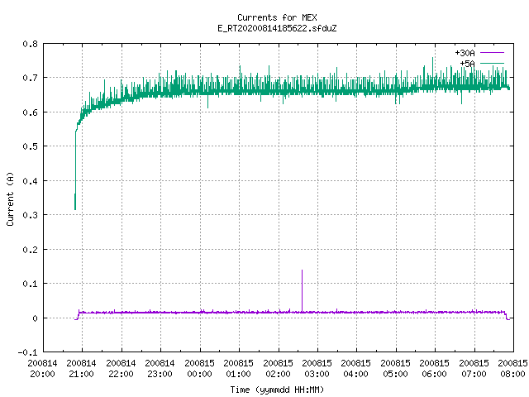
Task: Click the 200814 23:00 time tick label
Action: pos(160,368)
